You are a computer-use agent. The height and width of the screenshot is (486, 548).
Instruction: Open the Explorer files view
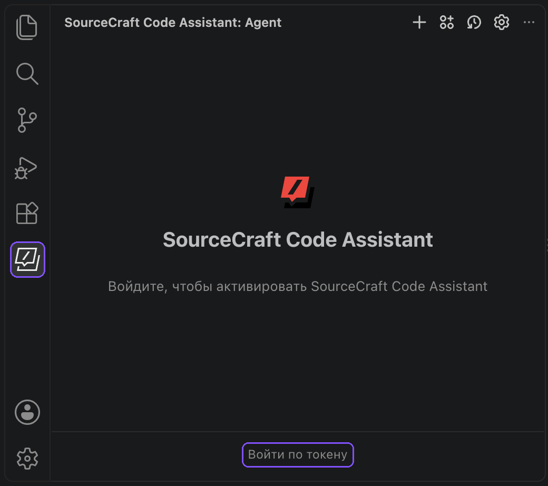pyautogui.click(x=26, y=27)
